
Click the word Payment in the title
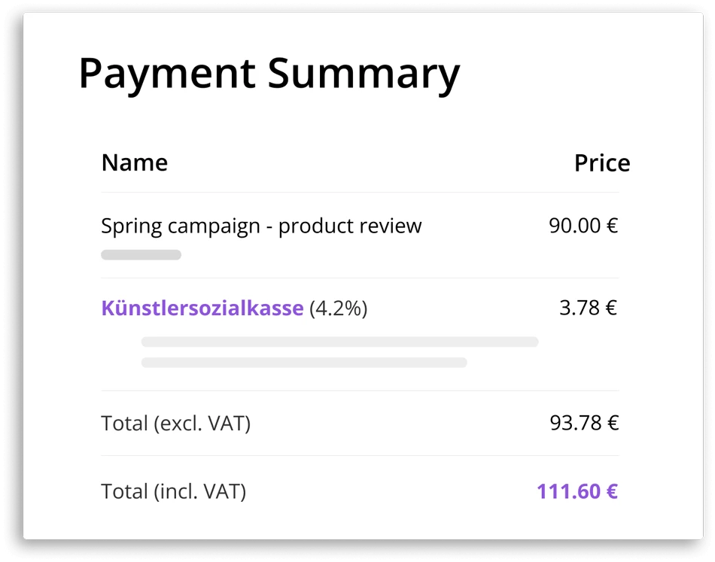coord(167,74)
